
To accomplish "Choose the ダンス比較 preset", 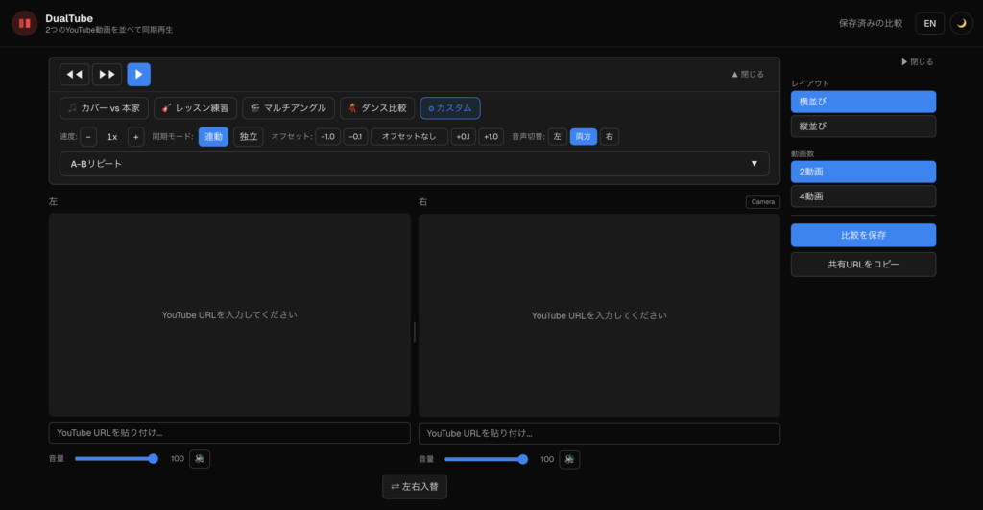I will pos(376,108).
